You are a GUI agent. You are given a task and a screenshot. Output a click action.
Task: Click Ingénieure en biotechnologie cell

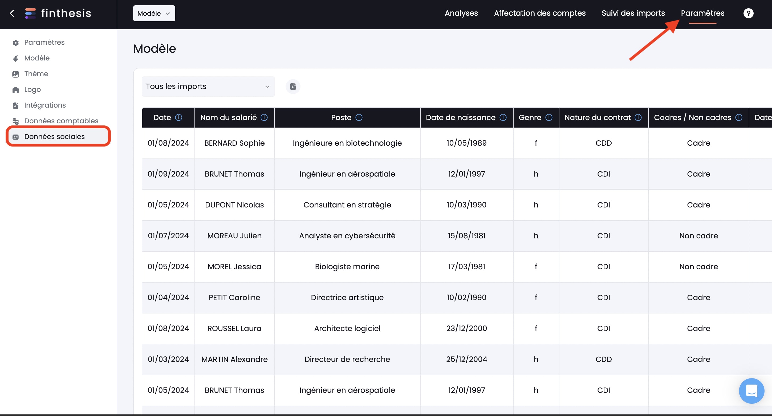(x=347, y=143)
